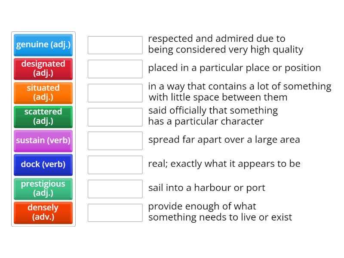Choose the blank box beside 'said officially that something'
The height and width of the screenshot is (258, 344).
coord(115,117)
